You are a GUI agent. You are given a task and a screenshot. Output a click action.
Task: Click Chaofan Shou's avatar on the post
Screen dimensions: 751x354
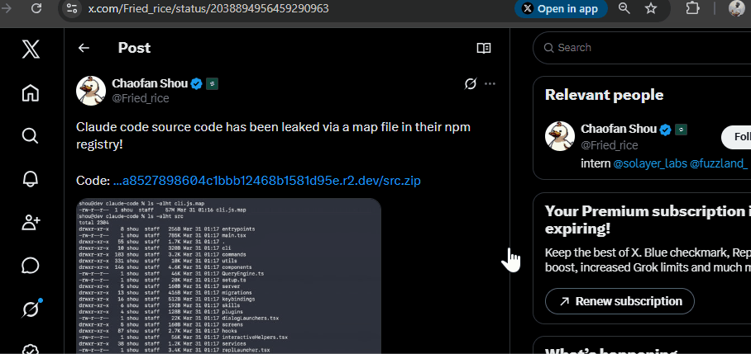[91, 90]
